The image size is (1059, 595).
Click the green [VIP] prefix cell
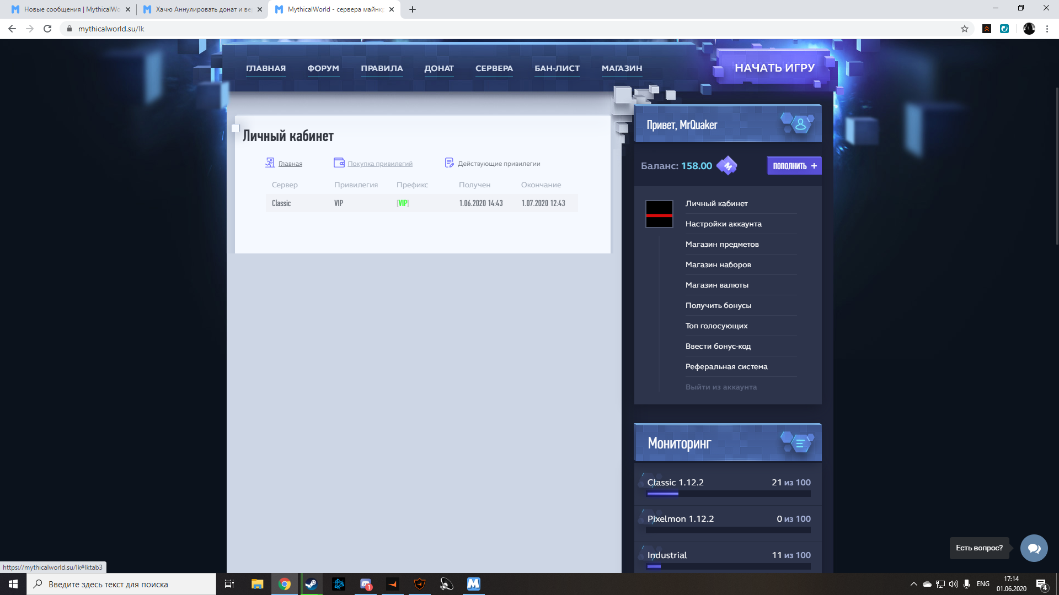(403, 203)
